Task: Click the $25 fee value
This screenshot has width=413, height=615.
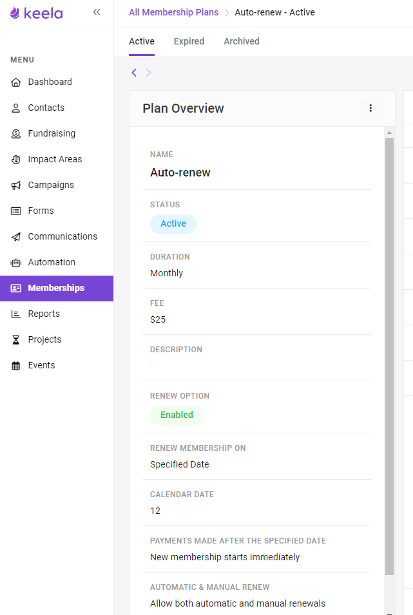Action: [158, 319]
